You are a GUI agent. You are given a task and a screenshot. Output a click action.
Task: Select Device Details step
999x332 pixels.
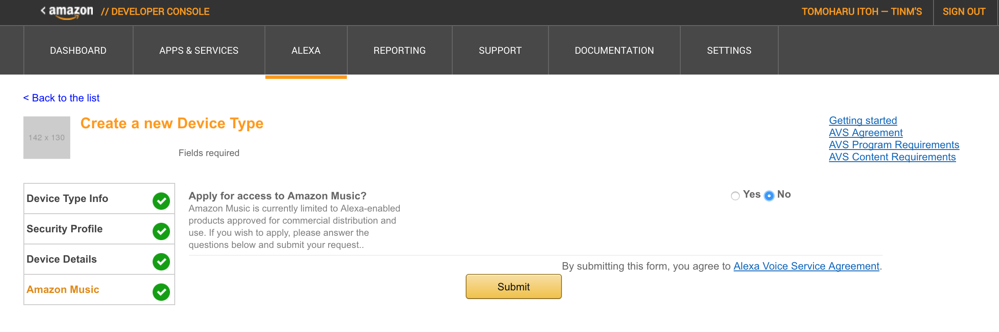click(99, 259)
